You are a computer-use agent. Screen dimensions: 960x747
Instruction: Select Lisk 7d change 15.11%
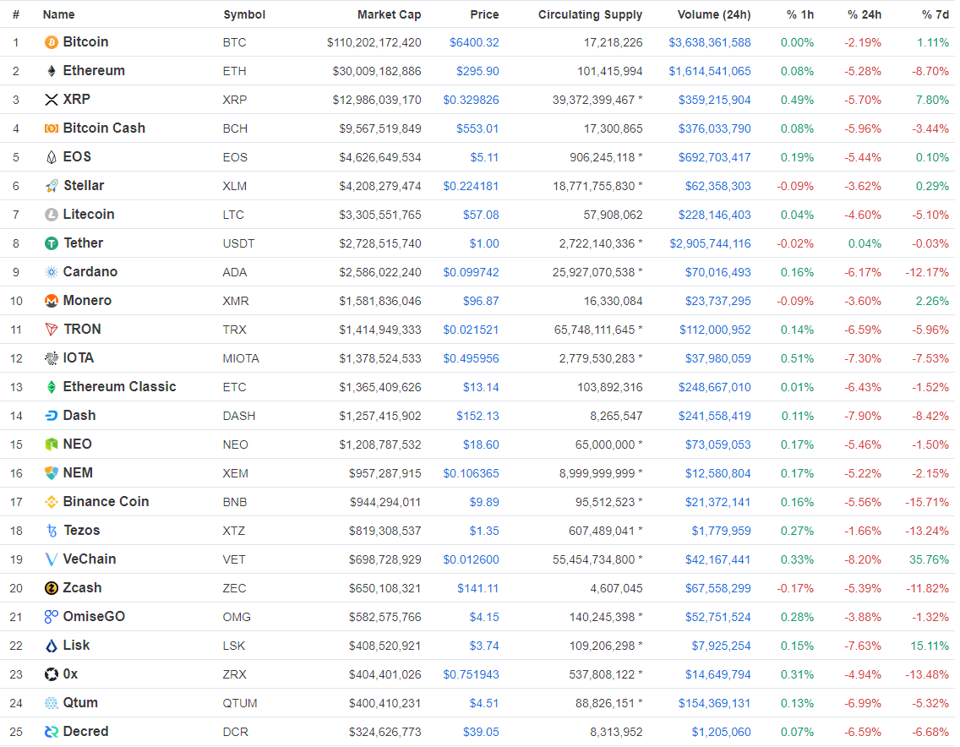930,646
